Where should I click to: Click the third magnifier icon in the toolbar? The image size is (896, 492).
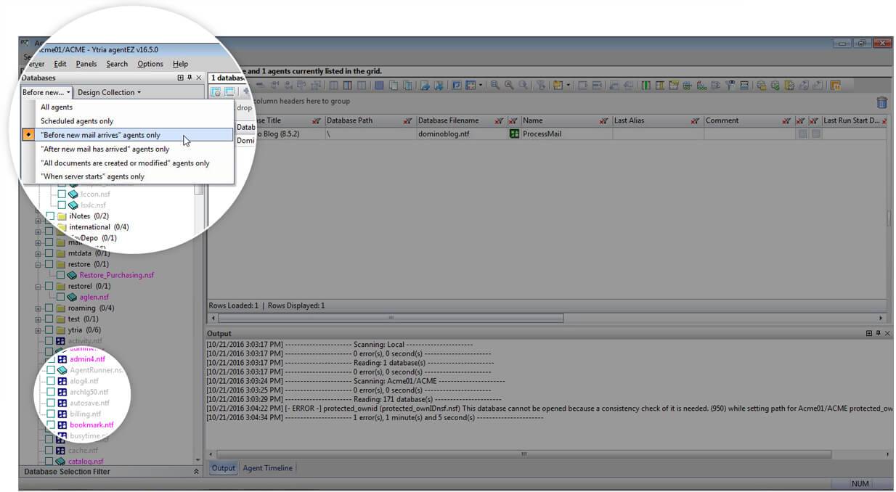click(x=523, y=86)
